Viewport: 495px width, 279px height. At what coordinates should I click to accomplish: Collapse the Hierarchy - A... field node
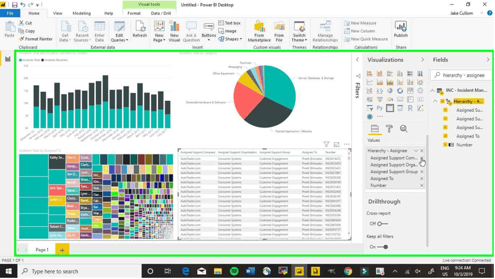(x=435, y=102)
